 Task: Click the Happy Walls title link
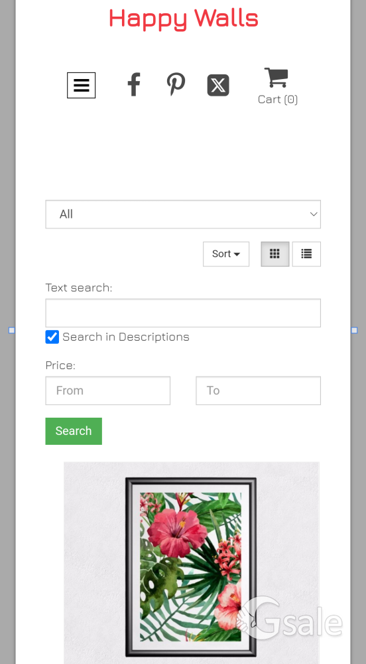[184, 19]
